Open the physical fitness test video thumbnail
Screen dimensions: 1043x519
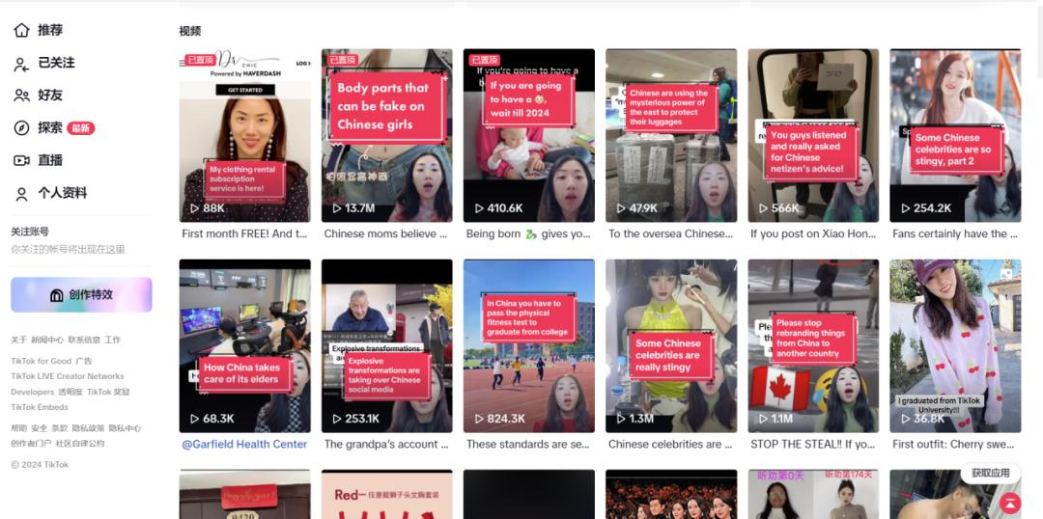coord(529,345)
